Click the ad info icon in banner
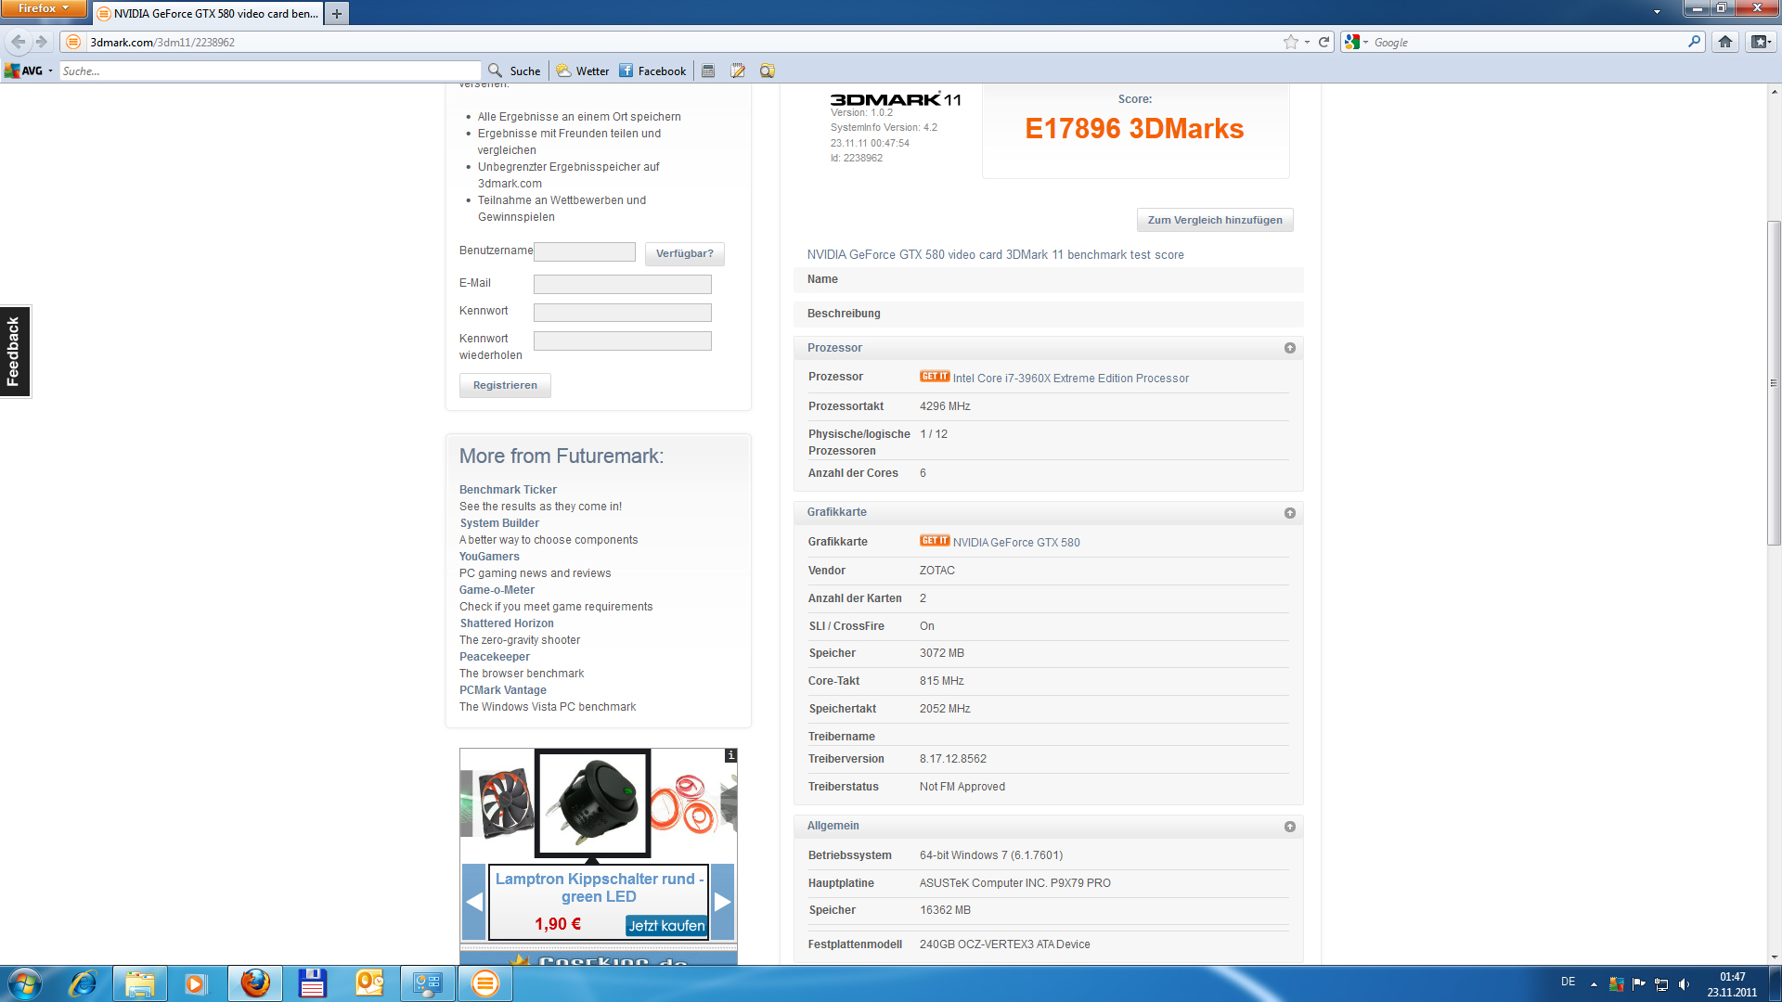This screenshot has width=1782, height=1002. coord(731,755)
